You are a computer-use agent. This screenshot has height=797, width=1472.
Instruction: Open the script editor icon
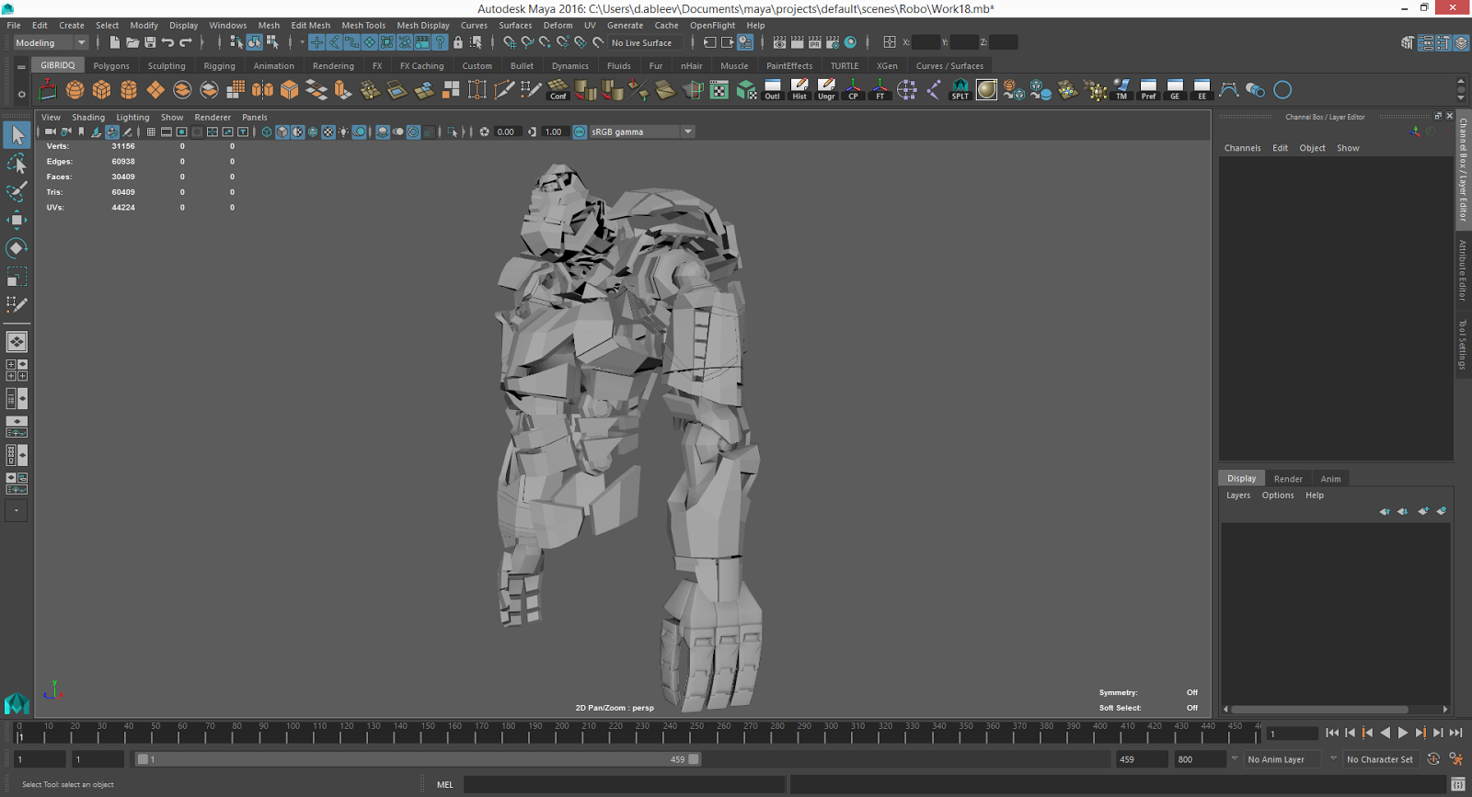point(1457,784)
